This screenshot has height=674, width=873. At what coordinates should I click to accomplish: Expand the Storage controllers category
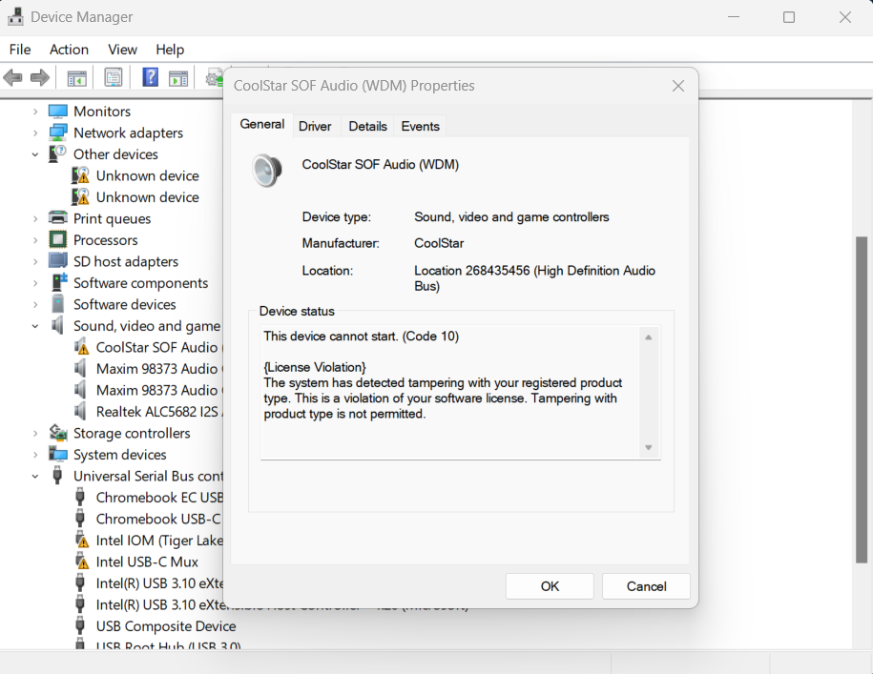(35, 433)
